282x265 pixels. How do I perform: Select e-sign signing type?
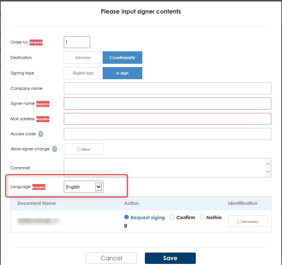(x=122, y=73)
